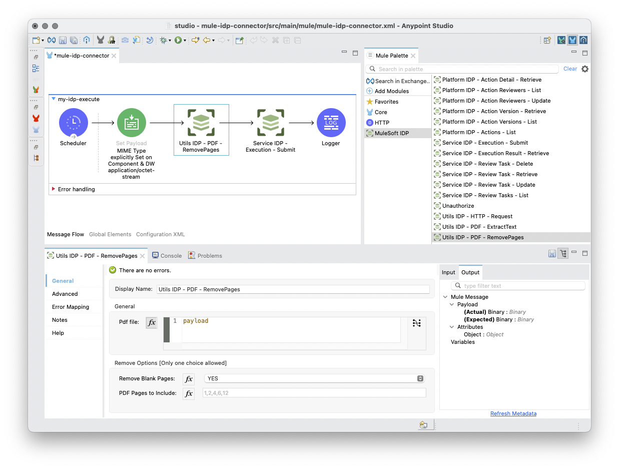Click the metadata type filter text field
This screenshot has height=469, width=619.
518,286
